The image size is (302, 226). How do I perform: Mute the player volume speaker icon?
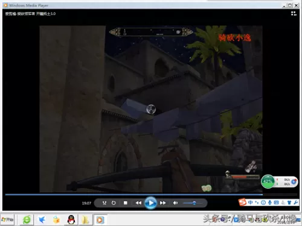[x=175, y=203]
